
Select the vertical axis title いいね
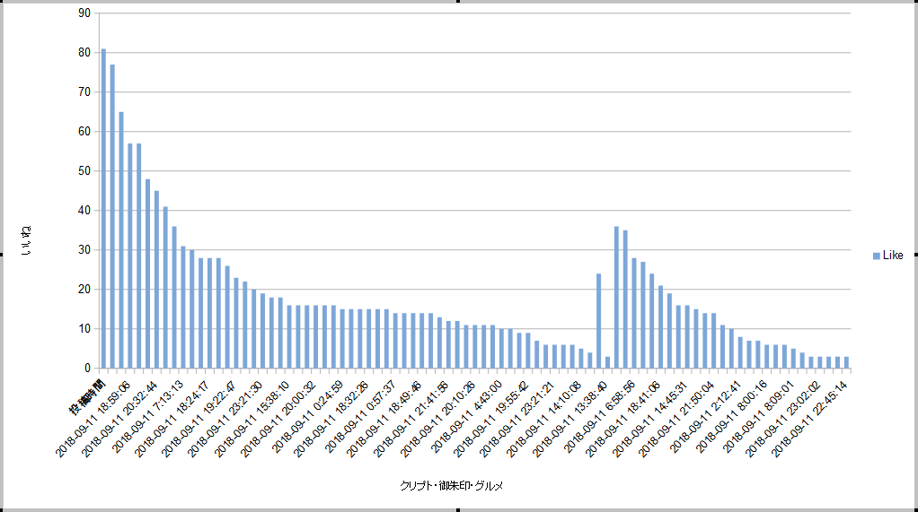point(27,242)
